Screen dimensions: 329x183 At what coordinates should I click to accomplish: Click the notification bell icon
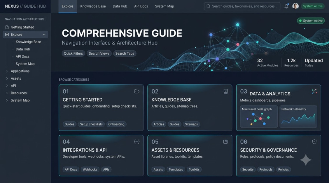[x=286, y=6]
